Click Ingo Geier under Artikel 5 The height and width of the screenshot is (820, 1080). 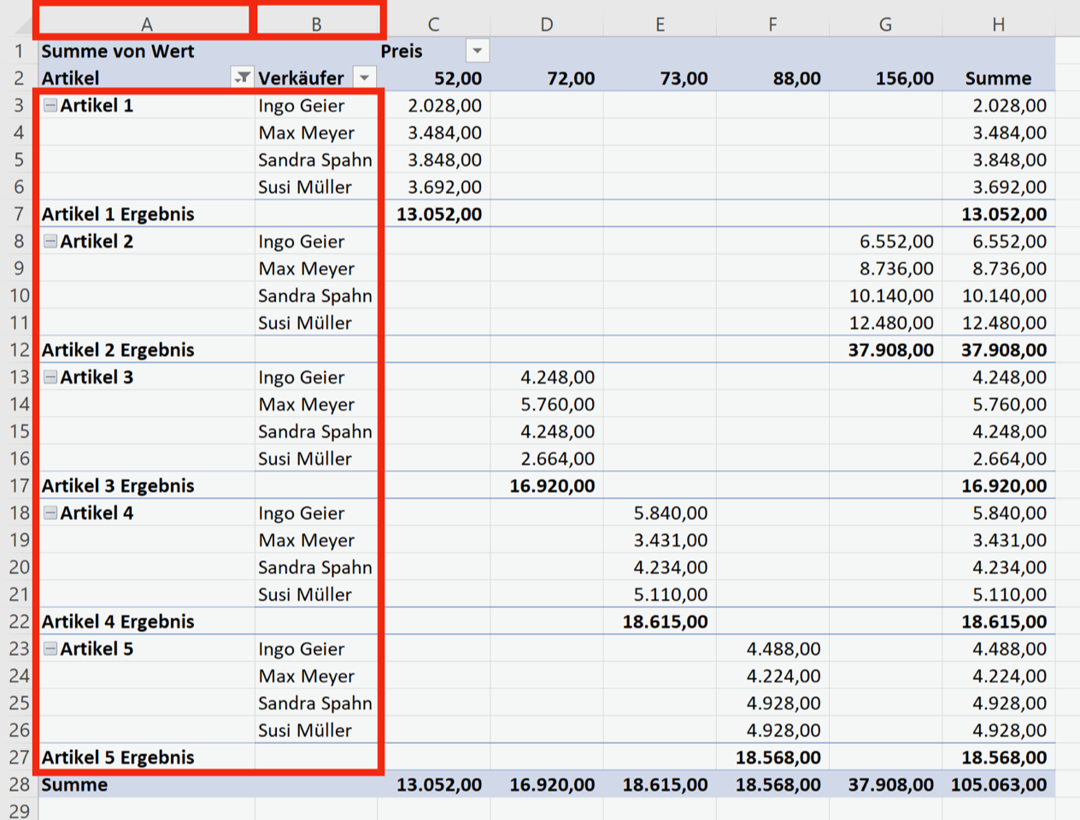click(316, 648)
